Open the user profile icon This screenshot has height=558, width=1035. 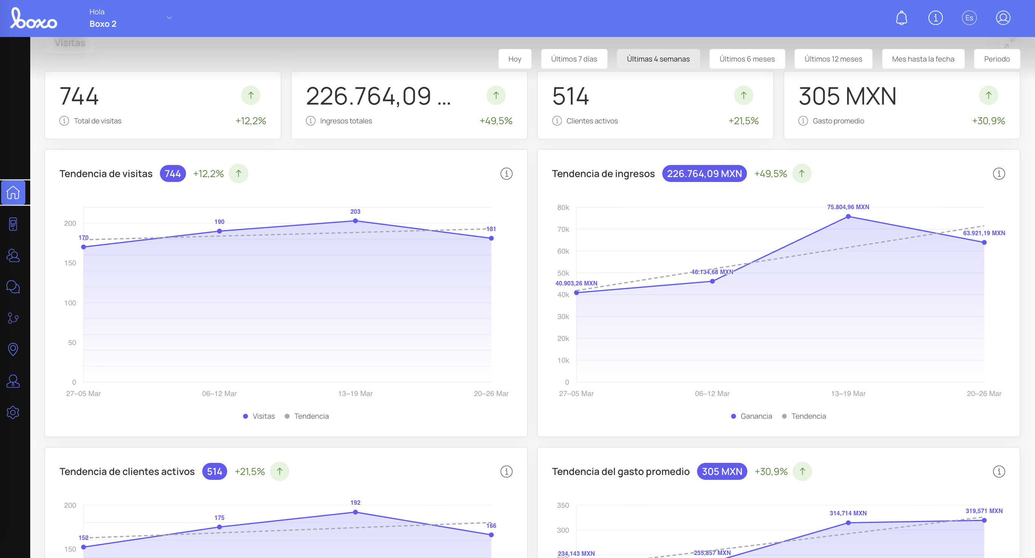[x=1003, y=18]
